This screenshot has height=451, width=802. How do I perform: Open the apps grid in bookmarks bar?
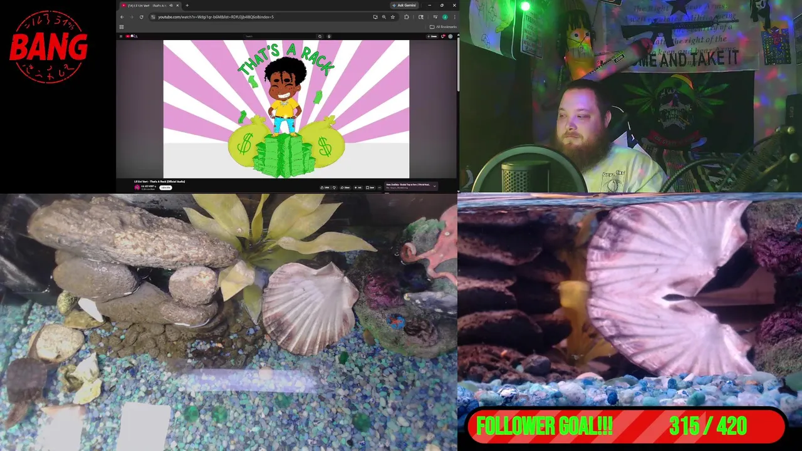pyautogui.click(x=121, y=27)
